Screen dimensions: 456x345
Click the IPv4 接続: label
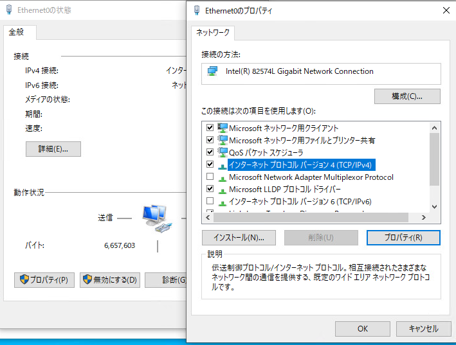pos(42,71)
